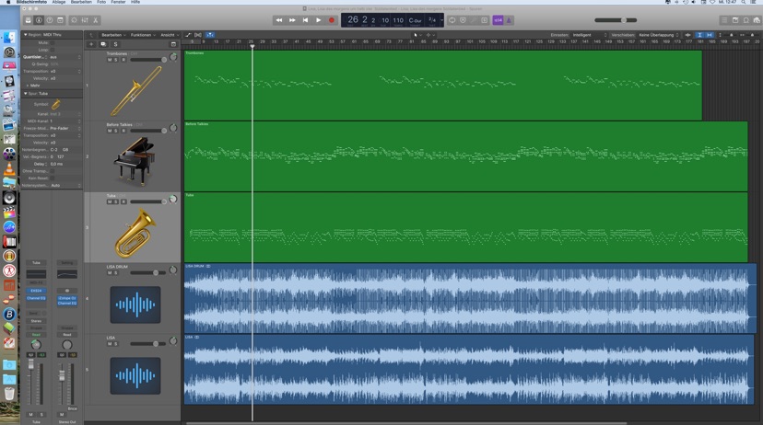Enable the Mute checkbox in Region inspector
763x425 pixels.
pyautogui.click(x=53, y=42)
